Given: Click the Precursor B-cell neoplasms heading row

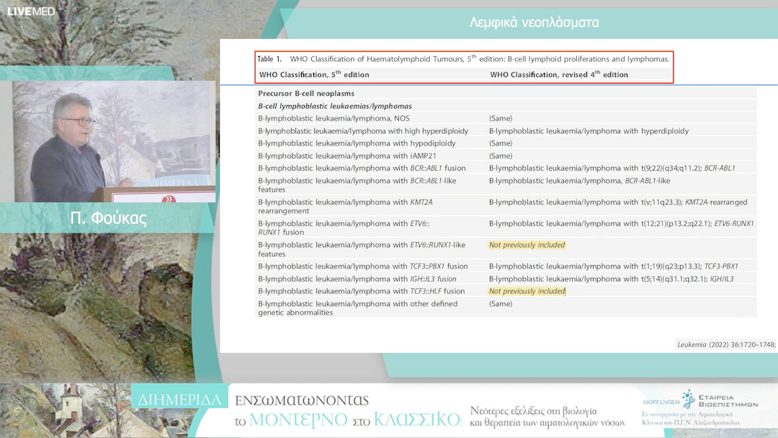Looking at the screenshot, I should tap(306, 94).
